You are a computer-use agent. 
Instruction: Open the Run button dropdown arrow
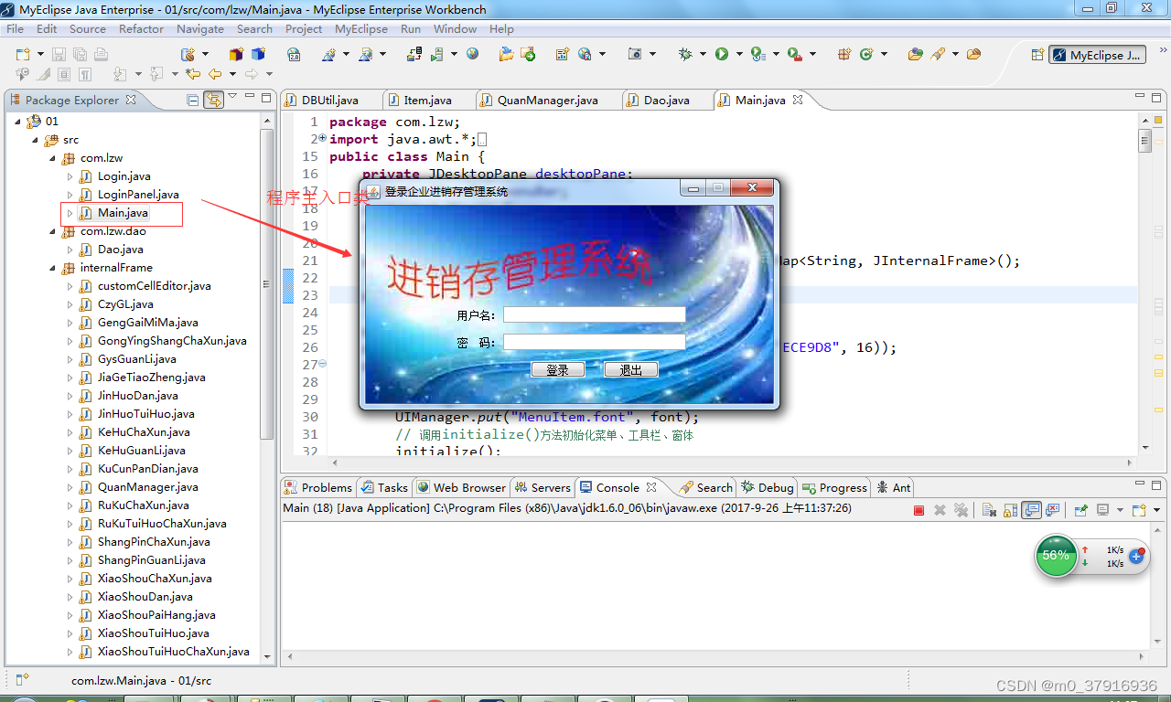click(737, 53)
